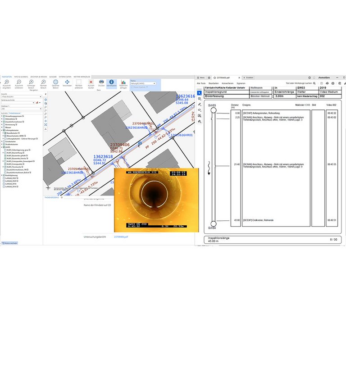Screen dimensions: 346x373
Task: Open Rasterwert abfragen chart tool
Action: coord(123,84)
